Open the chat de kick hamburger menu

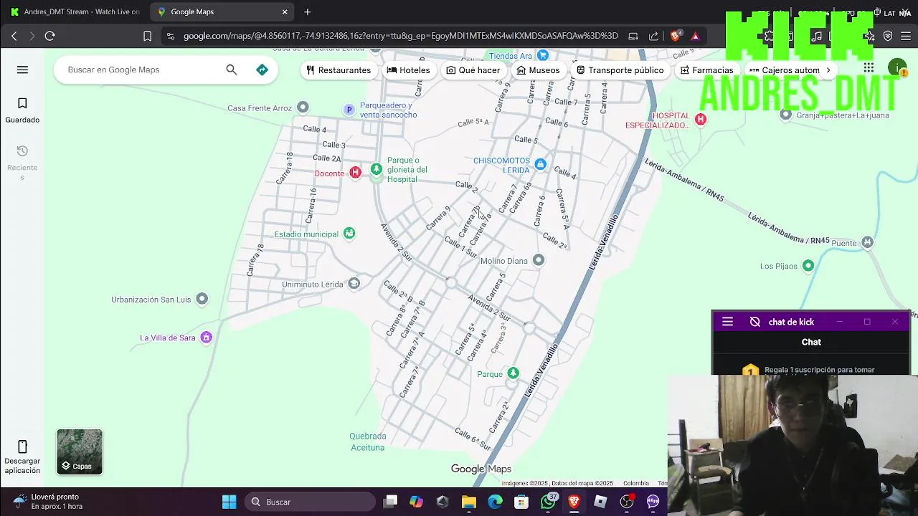[727, 322]
